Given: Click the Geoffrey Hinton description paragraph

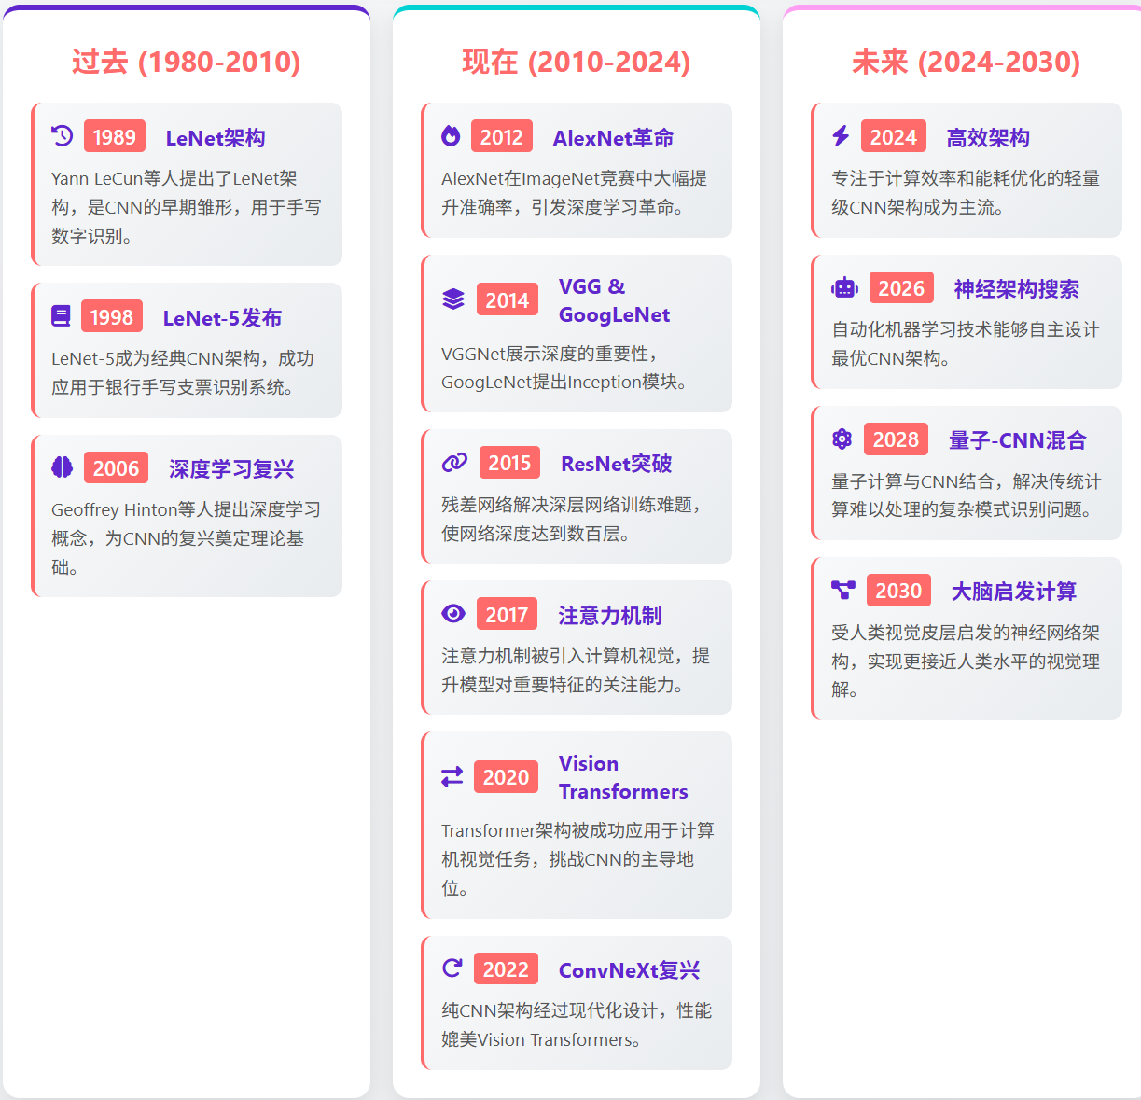Looking at the screenshot, I should coord(187,538).
